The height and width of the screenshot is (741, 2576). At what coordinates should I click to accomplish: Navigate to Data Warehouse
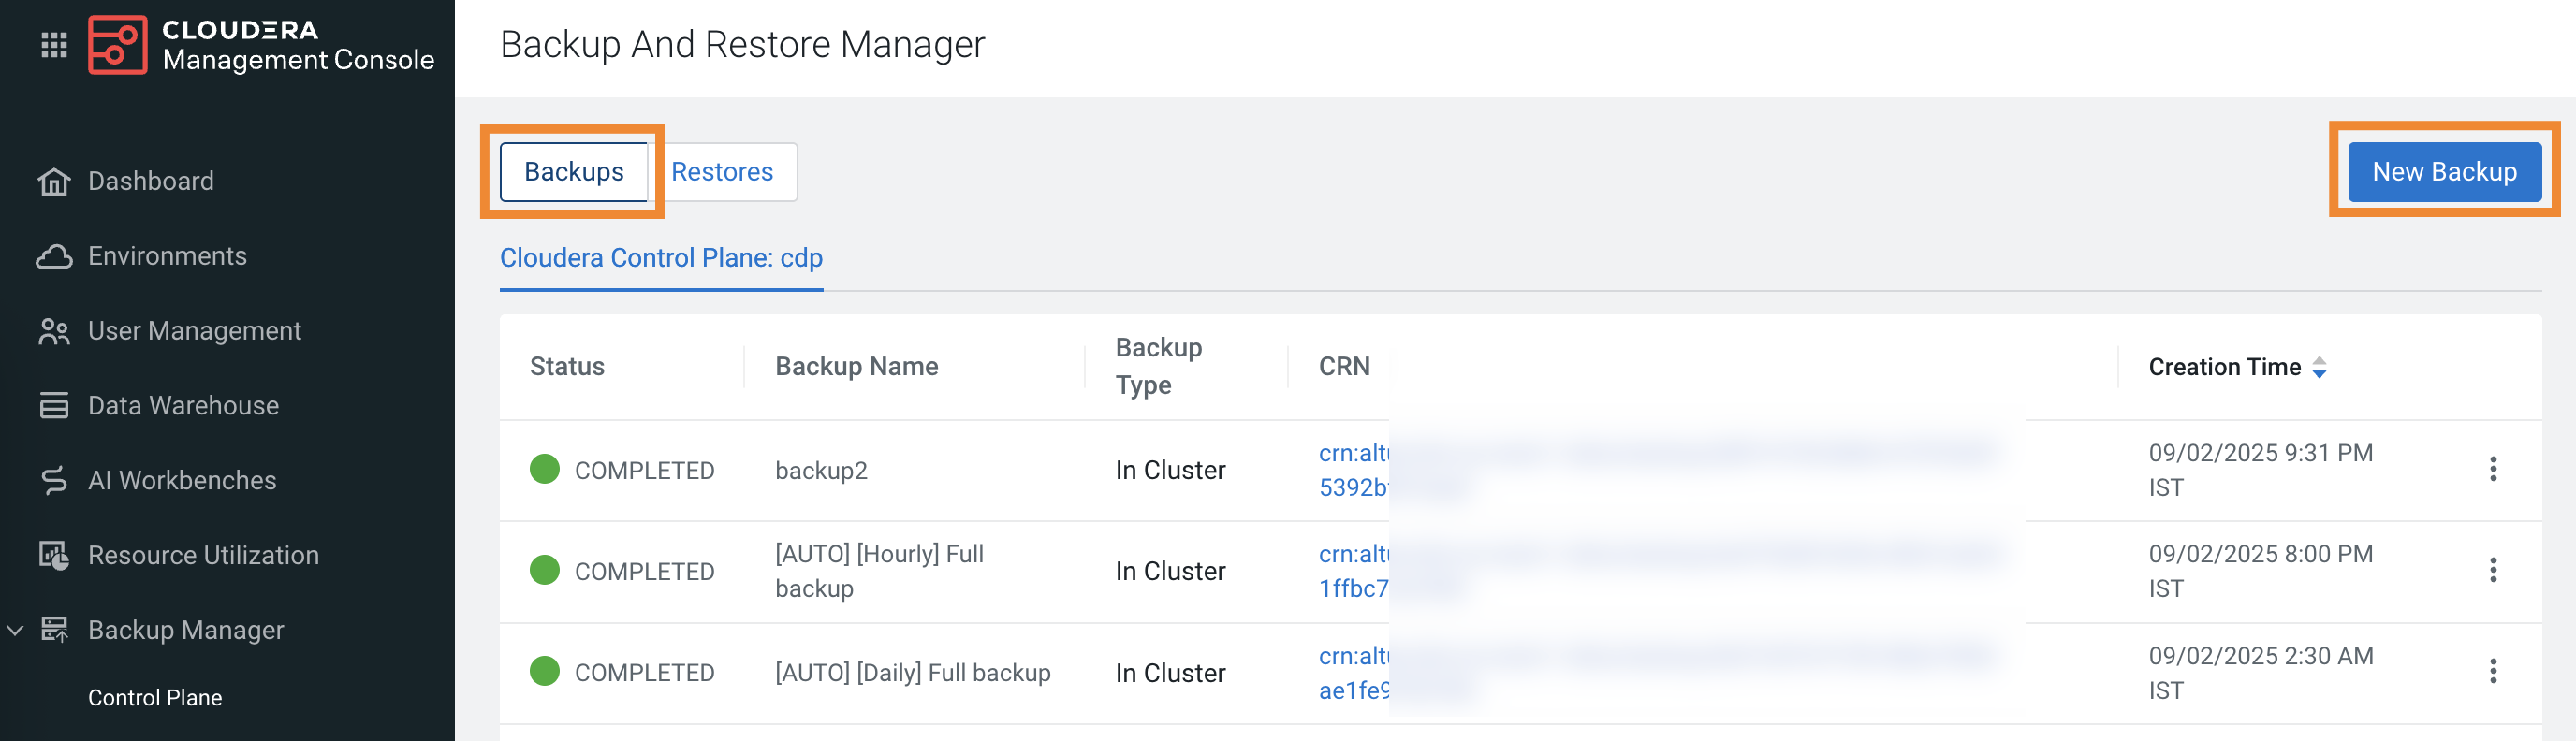[x=183, y=406]
